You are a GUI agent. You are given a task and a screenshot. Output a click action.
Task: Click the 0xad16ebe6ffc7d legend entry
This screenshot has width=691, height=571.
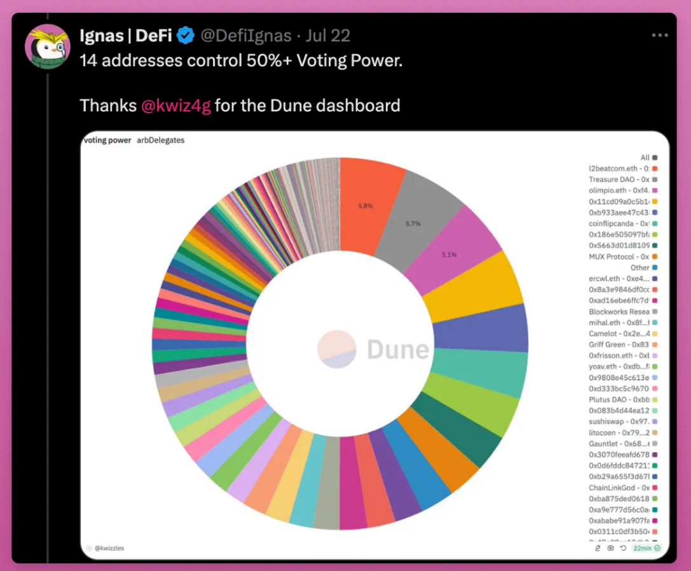coord(623,300)
